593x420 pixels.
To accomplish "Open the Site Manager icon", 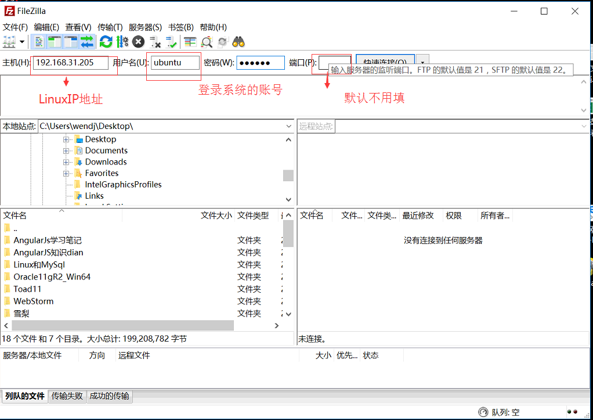I will click(x=9, y=42).
